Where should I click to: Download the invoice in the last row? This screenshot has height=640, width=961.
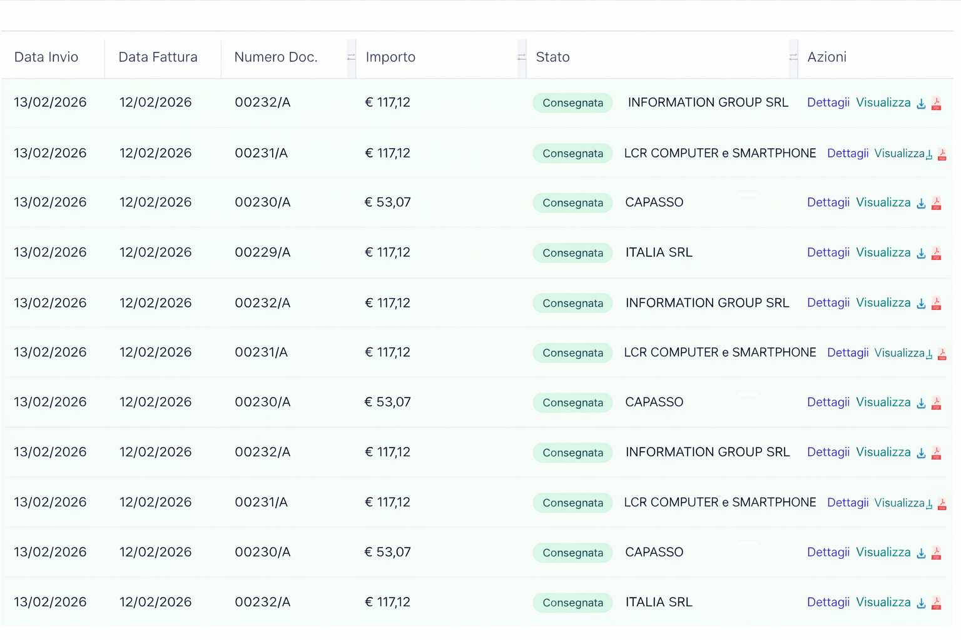(921, 604)
